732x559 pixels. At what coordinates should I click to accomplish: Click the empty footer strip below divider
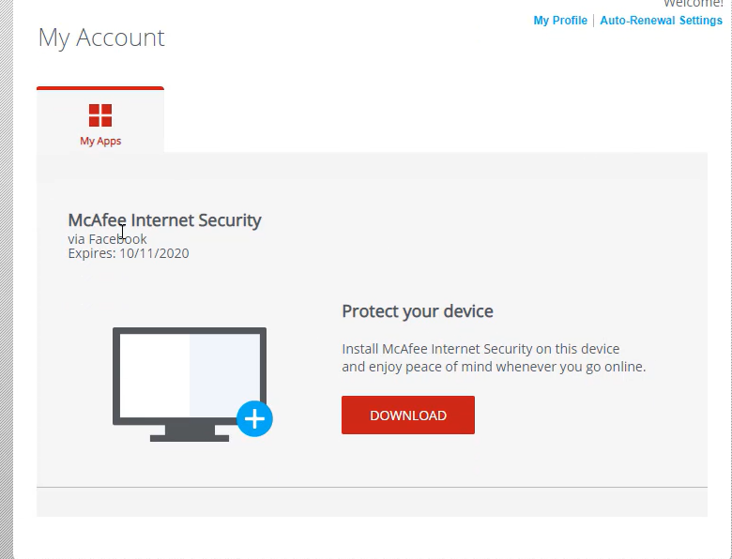372,502
